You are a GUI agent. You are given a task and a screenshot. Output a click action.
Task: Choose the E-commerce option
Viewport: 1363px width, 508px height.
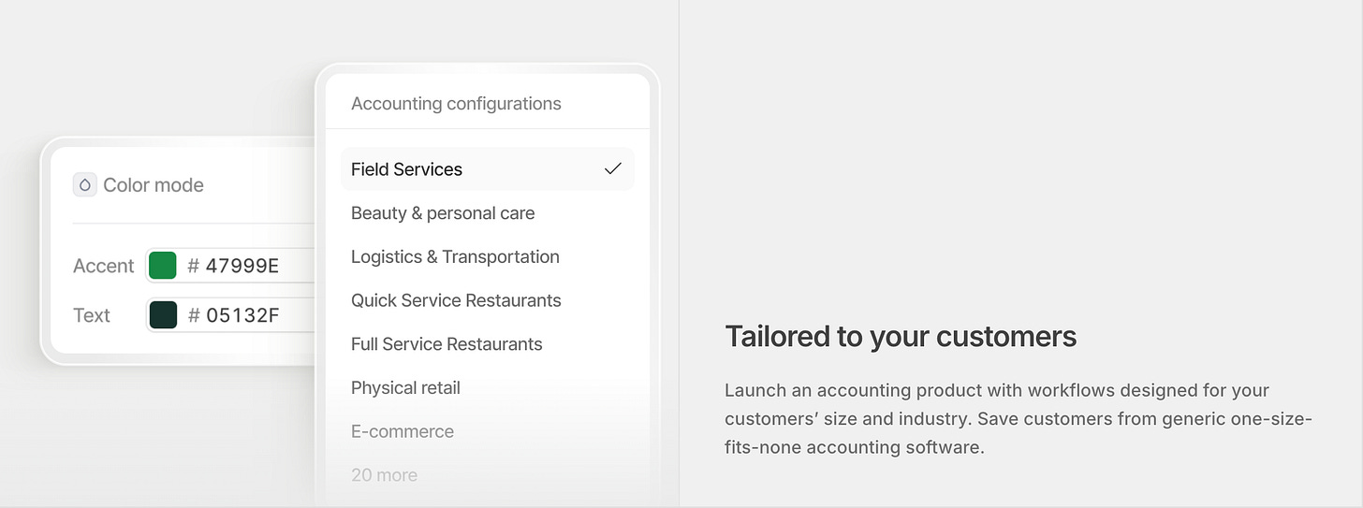403,431
